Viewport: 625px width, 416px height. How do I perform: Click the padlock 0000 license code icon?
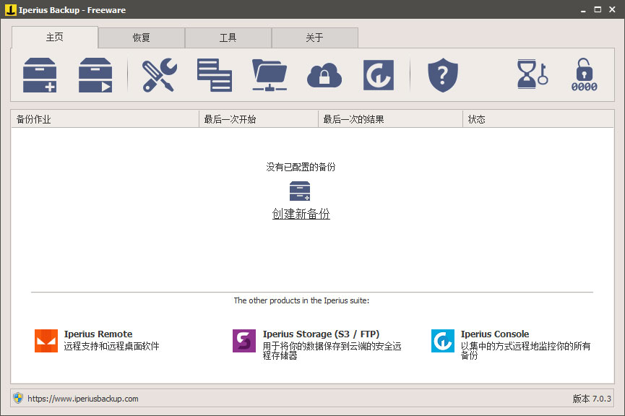[x=585, y=75]
